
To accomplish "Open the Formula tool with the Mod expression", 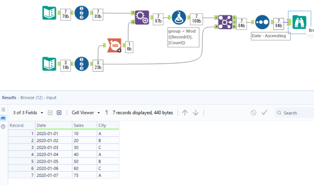I will click(179, 18).
